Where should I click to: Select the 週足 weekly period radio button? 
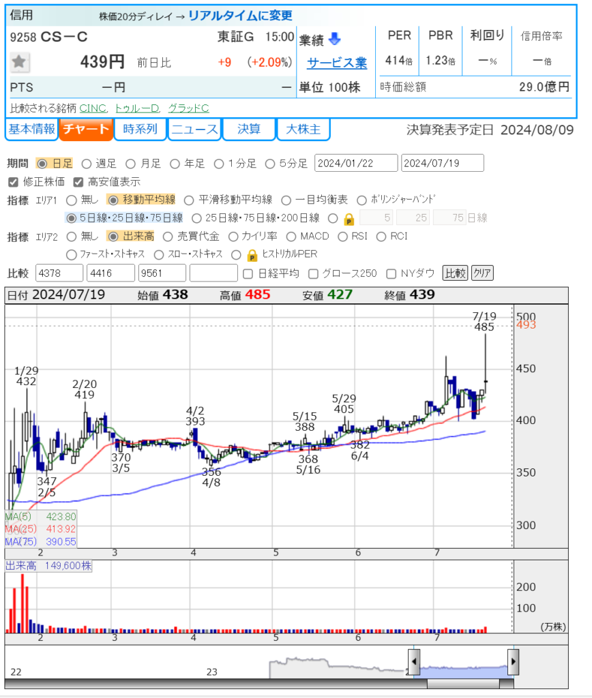coord(86,164)
